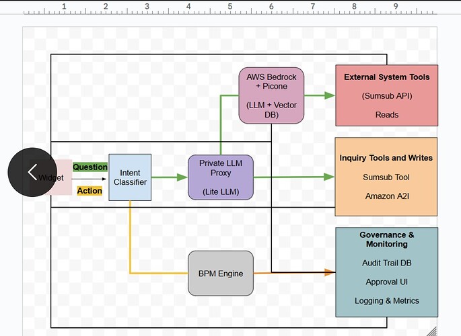This screenshot has width=461, height=336.
Task: Click the '(LLM + Vector DB)' text
Action: coord(271,110)
